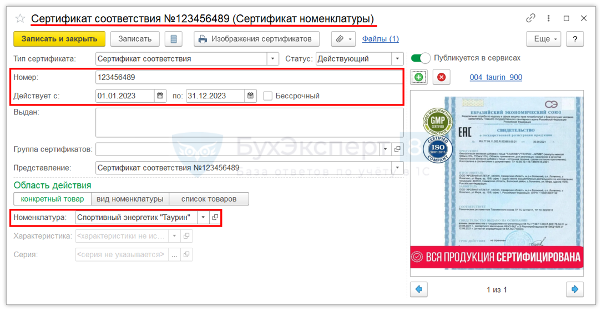Expand Представление dropdown
Viewport: 602px width, 311px height.
[x=397, y=168]
